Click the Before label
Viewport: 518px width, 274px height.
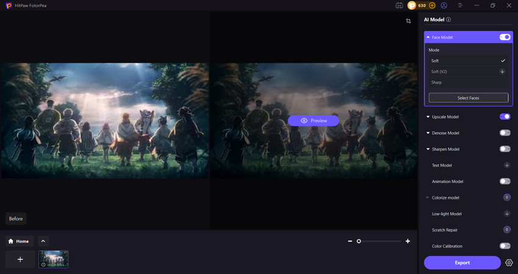tap(16, 219)
